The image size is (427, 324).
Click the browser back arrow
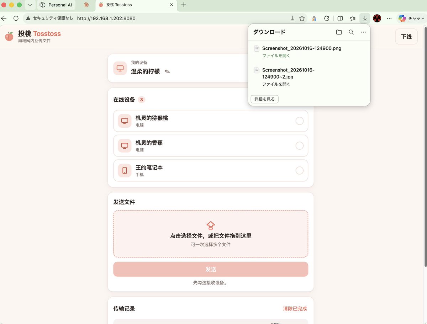tap(4, 18)
